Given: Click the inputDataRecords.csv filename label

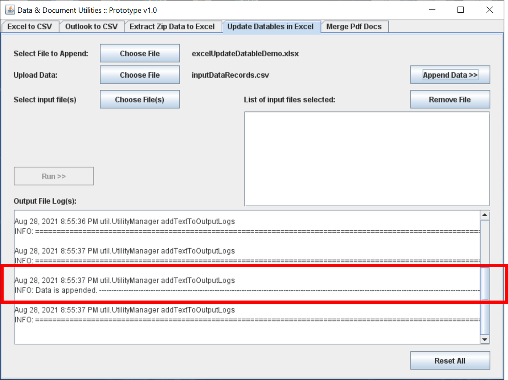Looking at the screenshot, I should pyautogui.click(x=230, y=75).
